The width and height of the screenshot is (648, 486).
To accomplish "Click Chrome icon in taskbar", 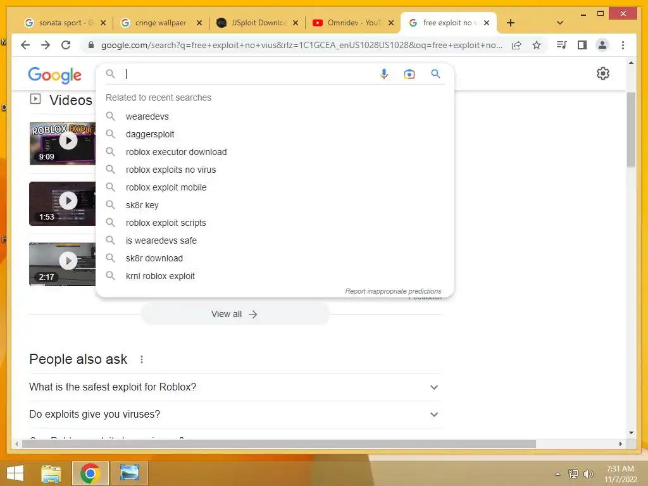I will click(x=90, y=473).
